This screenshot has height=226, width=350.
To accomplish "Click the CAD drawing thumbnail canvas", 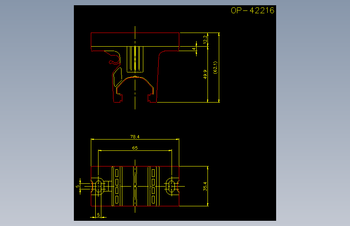I will (x=175, y=113).
